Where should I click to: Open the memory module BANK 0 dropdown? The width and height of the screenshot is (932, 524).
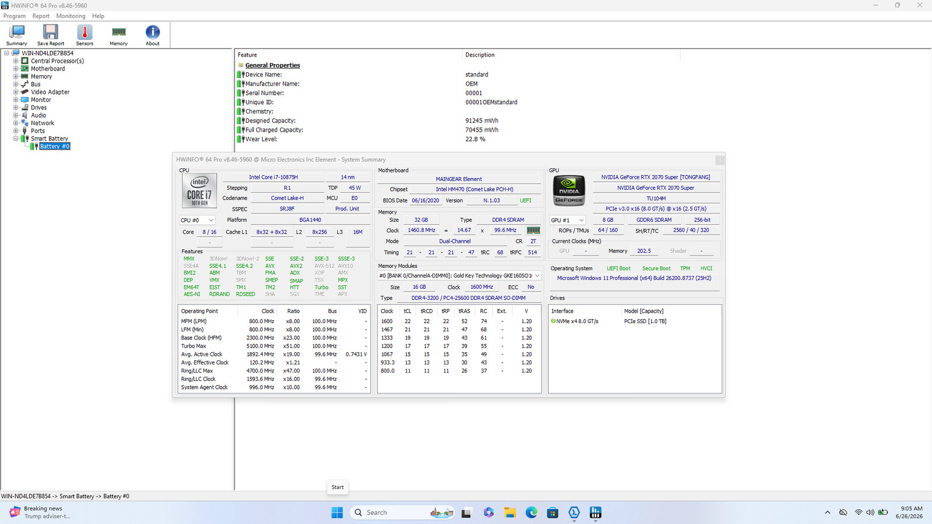coord(460,276)
